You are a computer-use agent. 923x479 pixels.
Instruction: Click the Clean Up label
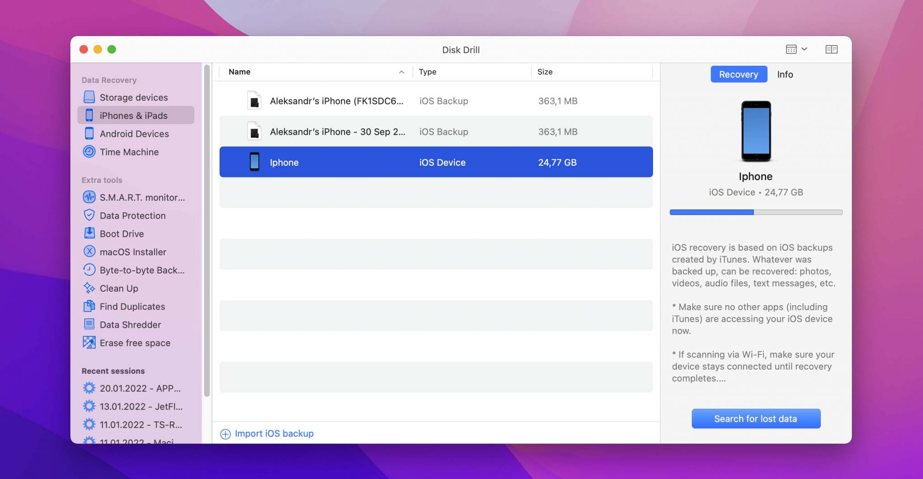[119, 288]
